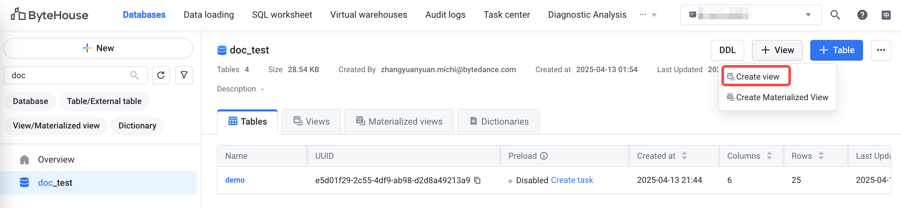Click the ByteHouse logo
This screenshot has width=901, height=208.
point(49,15)
